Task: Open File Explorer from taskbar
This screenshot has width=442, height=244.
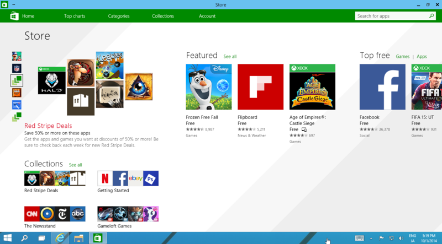Action: (x=78, y=238)
